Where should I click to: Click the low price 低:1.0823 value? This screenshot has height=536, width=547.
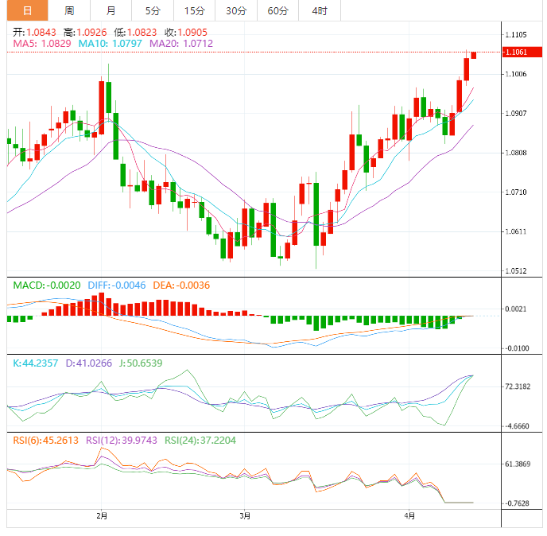135,33
